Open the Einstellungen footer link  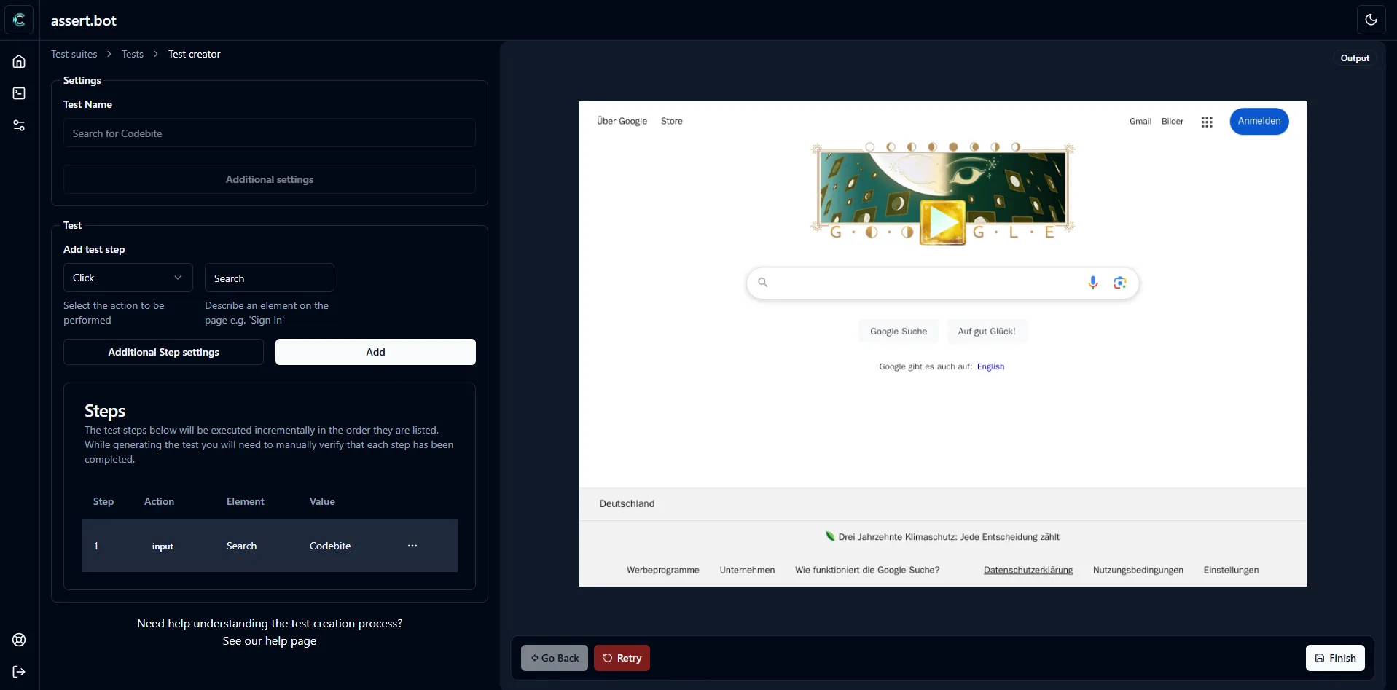click(x=1231, y=571)
